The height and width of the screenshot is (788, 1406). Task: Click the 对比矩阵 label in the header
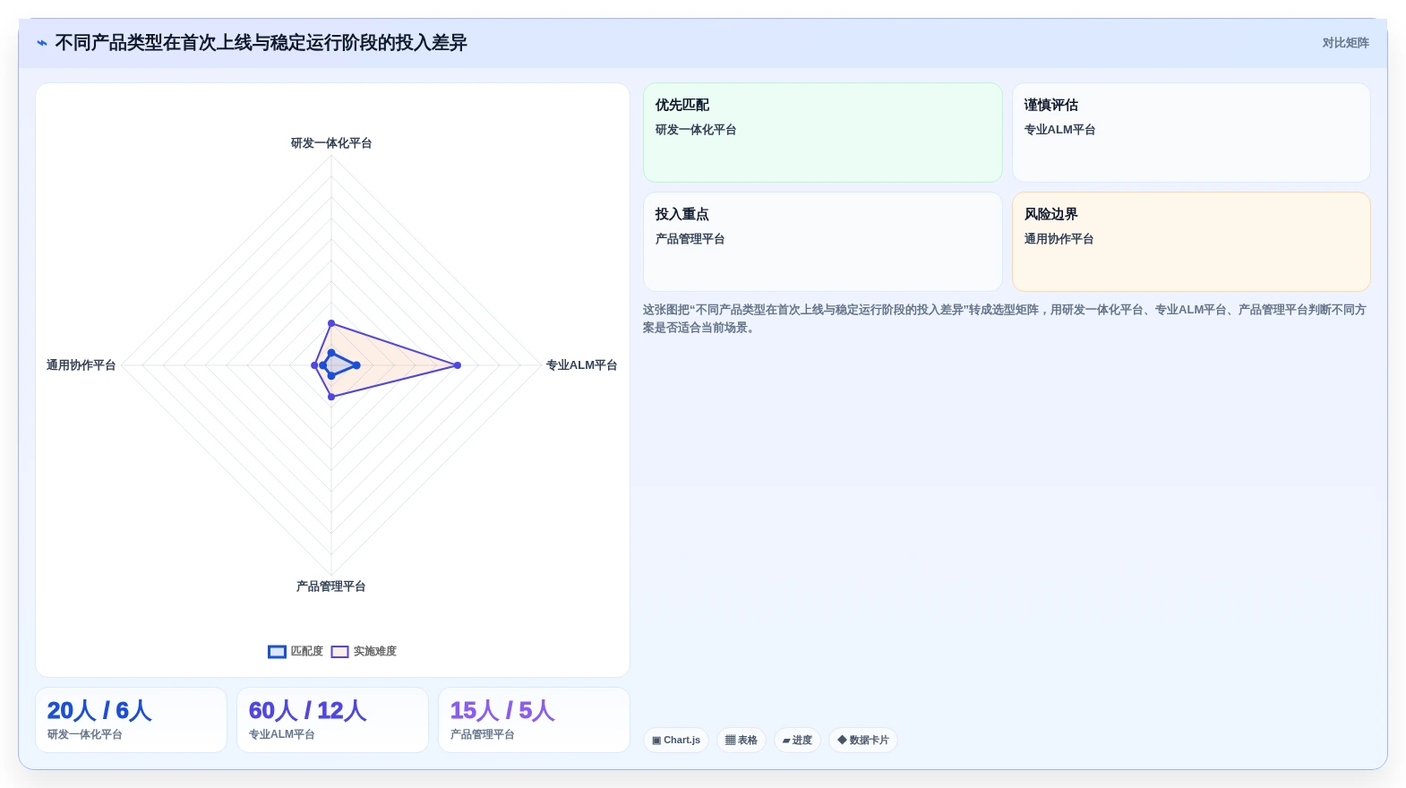1345,43
